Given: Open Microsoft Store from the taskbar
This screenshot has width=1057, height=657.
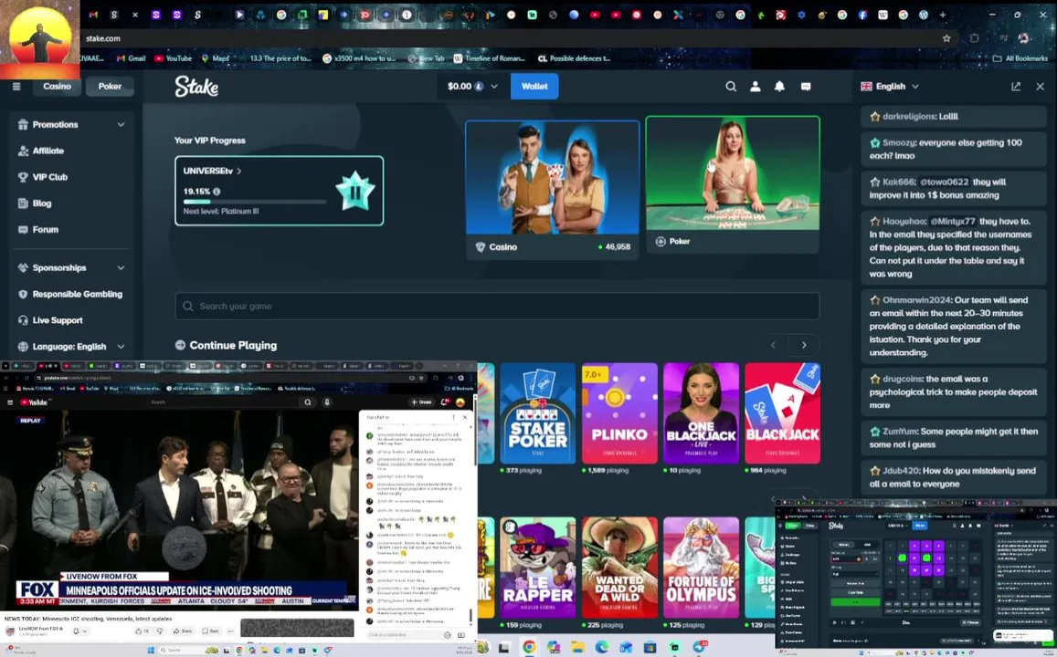Looking at the screenshot, I should coord(650,647).
